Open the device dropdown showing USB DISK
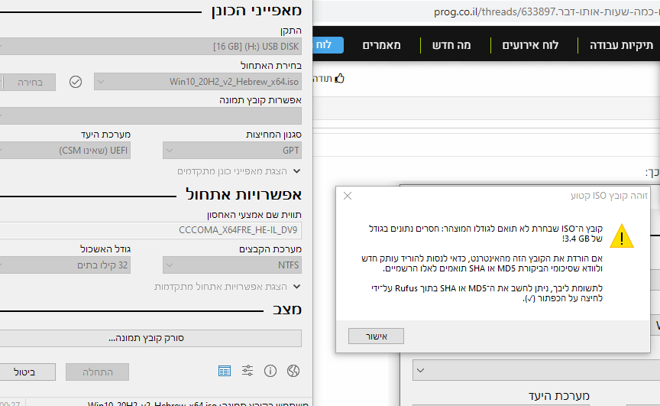Screen dimensions: 660x406 150,47
